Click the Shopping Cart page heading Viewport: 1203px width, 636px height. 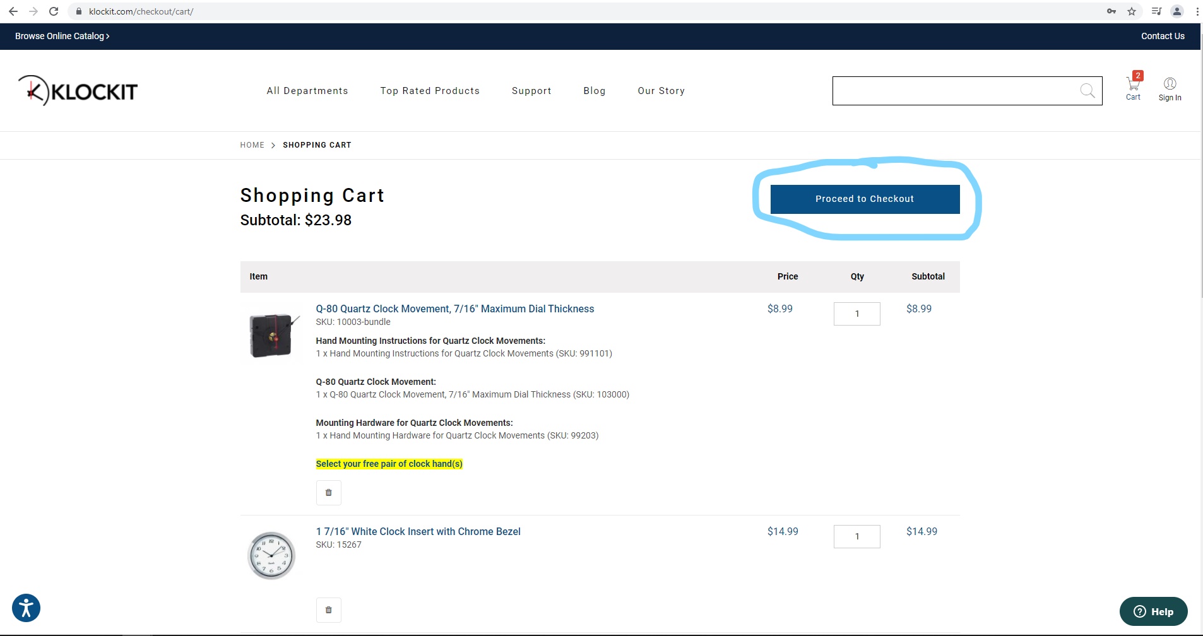pos(312,196)
